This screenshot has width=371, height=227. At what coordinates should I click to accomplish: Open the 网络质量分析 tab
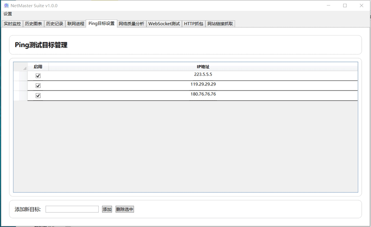point(131,24)
